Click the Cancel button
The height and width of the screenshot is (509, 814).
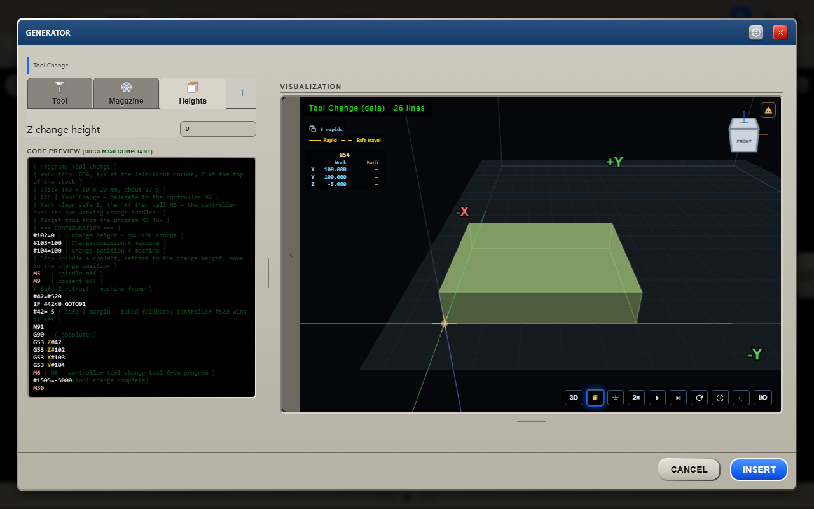click(689, 470)
